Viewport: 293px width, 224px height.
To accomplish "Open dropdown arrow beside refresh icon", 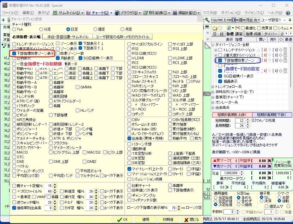I will [x=233, y=28].
